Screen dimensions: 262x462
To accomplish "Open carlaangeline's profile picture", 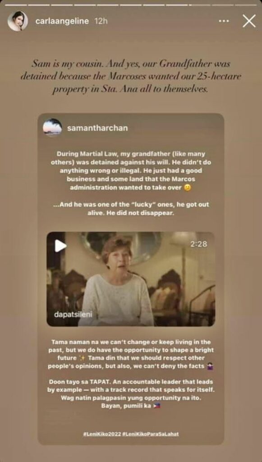I will (x=18, y=21).
